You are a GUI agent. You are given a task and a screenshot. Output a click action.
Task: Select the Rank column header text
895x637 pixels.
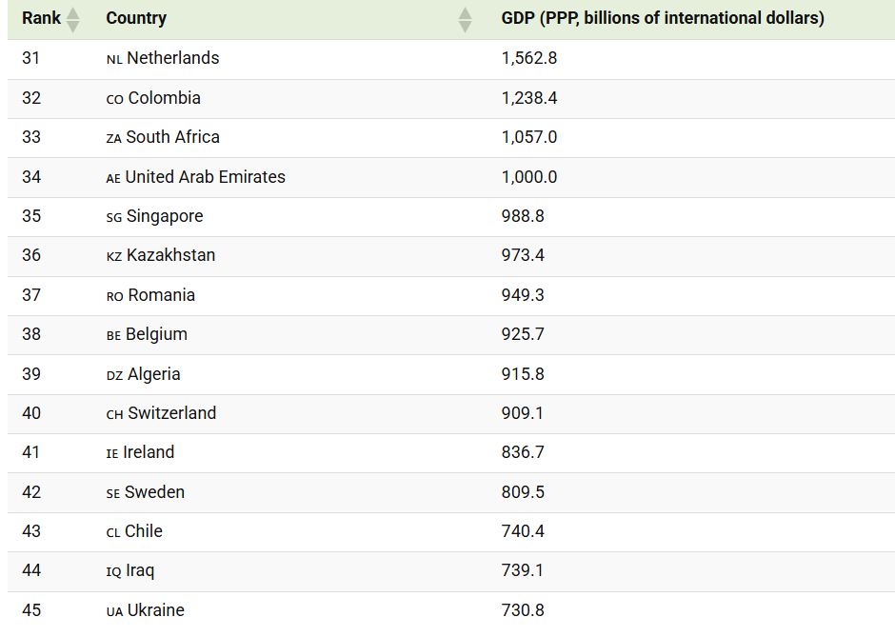click(x=41, y=18)
